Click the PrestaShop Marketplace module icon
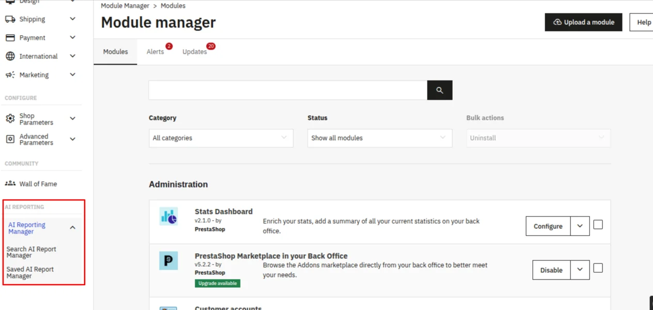This screenshot has height=310, width=653. click(169, 261)
